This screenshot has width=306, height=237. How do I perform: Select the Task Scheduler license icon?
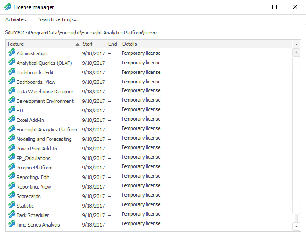[12, 215]
